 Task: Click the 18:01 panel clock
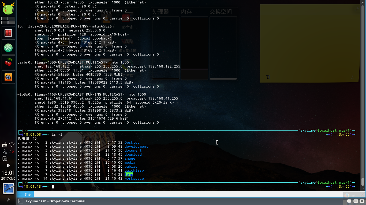(8, 173)
